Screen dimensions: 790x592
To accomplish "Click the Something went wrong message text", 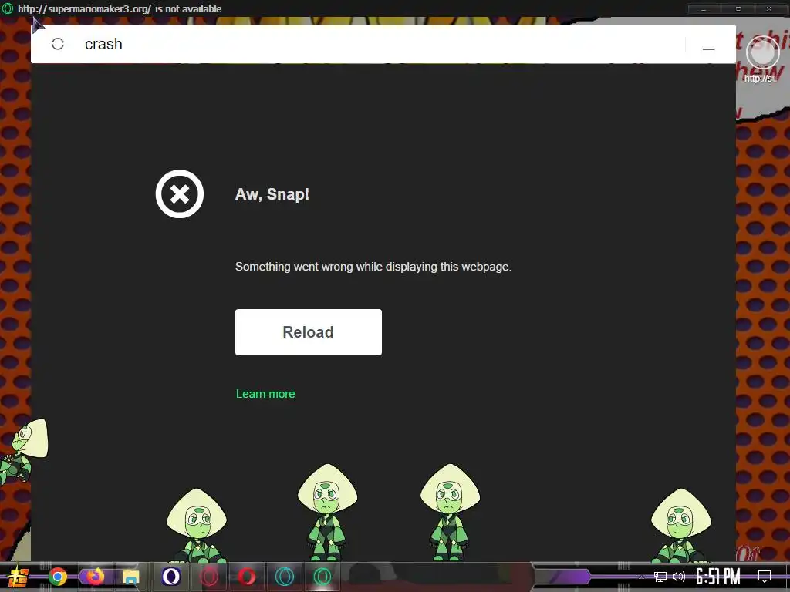I will (373, 267).
